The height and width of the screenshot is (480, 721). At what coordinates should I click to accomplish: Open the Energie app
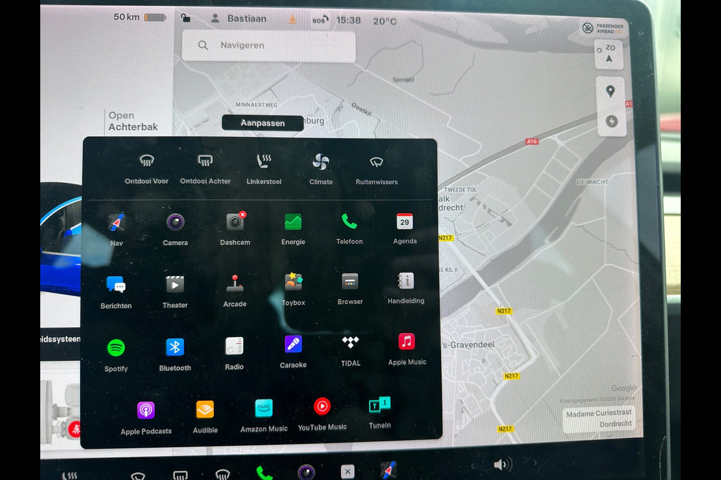[x=293, y=228]
